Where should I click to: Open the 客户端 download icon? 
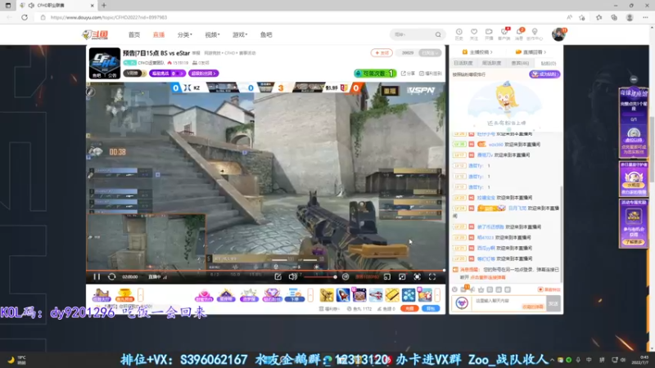tap(504, 34)
